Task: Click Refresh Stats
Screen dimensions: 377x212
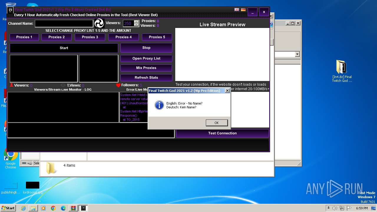Action: [x=146, y=77]
